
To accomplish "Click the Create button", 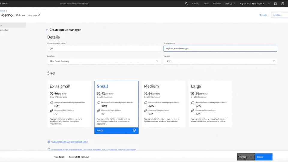I will pyautogui.click(x=264, y=157).
